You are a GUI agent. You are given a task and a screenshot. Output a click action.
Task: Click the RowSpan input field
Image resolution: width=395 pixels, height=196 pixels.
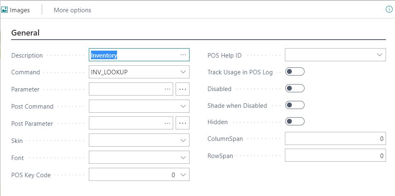[335, 156]
